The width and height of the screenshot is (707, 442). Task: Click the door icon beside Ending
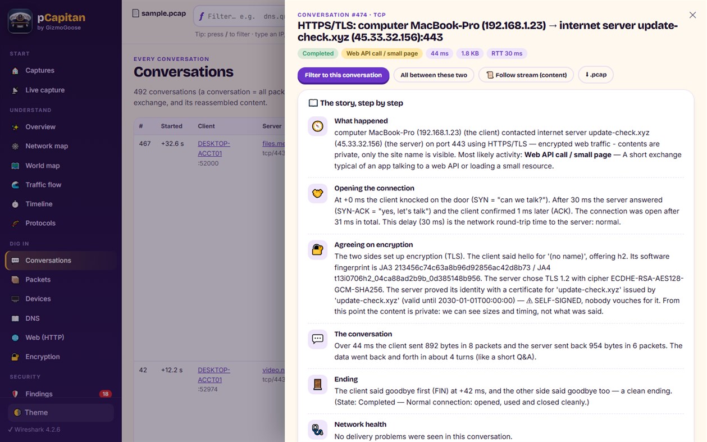click(318, 384)
